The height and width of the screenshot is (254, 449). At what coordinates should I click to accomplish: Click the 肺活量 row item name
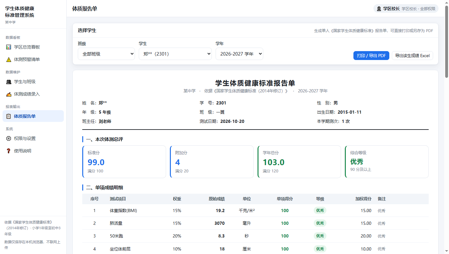coord(116,223)
